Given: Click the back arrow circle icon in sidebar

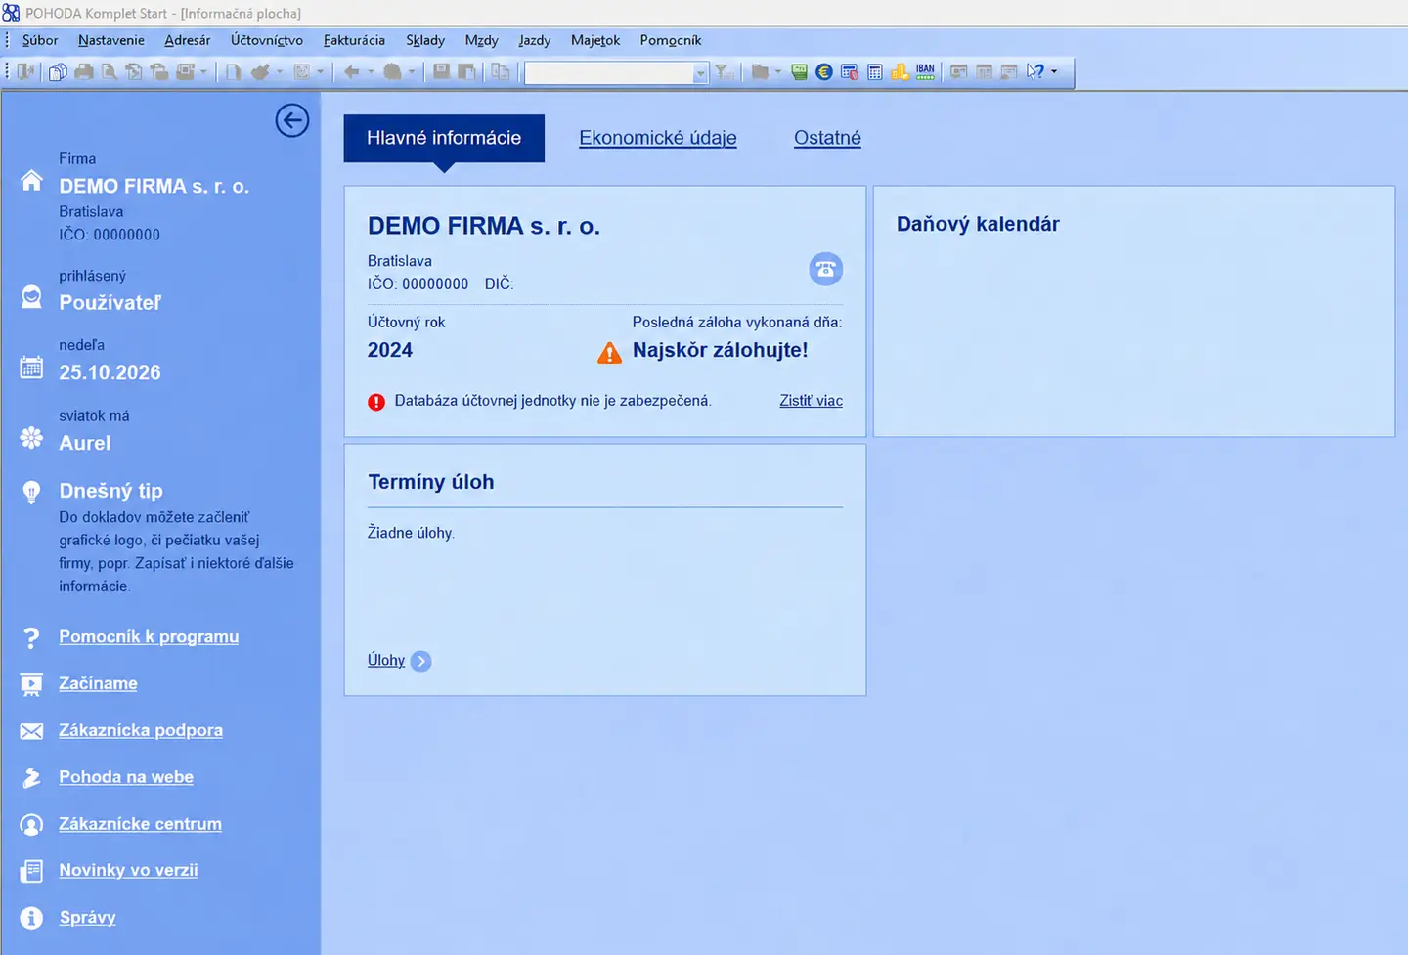Looking at the screenshot, I should pyautogui.click(x=292, y=120).
